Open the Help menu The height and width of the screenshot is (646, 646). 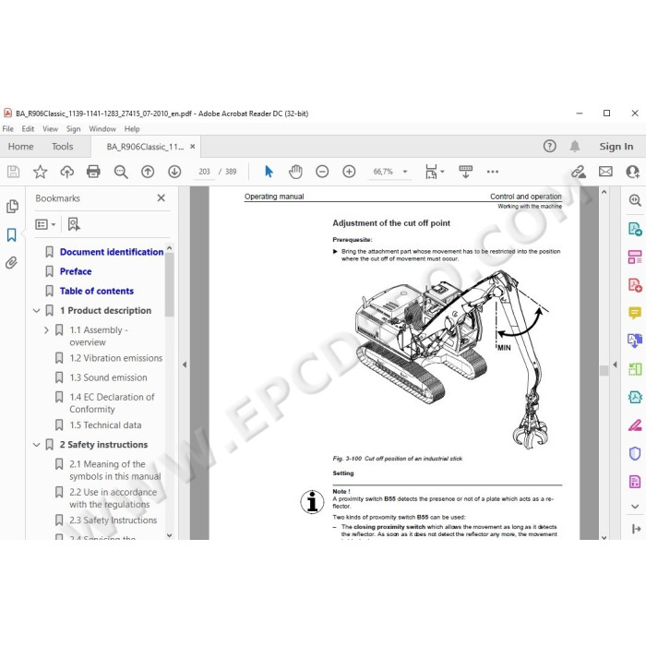132,129
